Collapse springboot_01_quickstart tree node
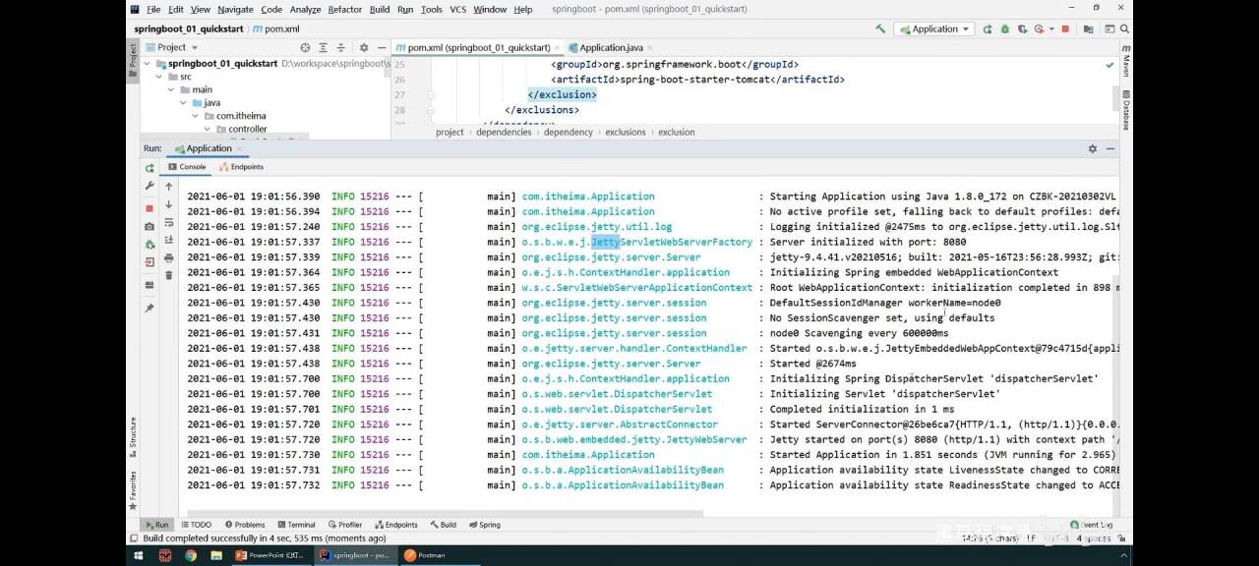Screen dimensions: 1259x566 [149, 64]
